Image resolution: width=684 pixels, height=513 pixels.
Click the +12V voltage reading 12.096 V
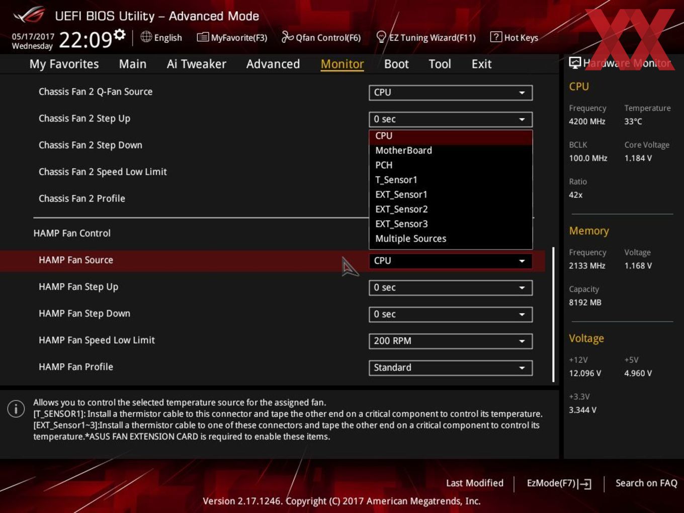click(x=585, y=373)
